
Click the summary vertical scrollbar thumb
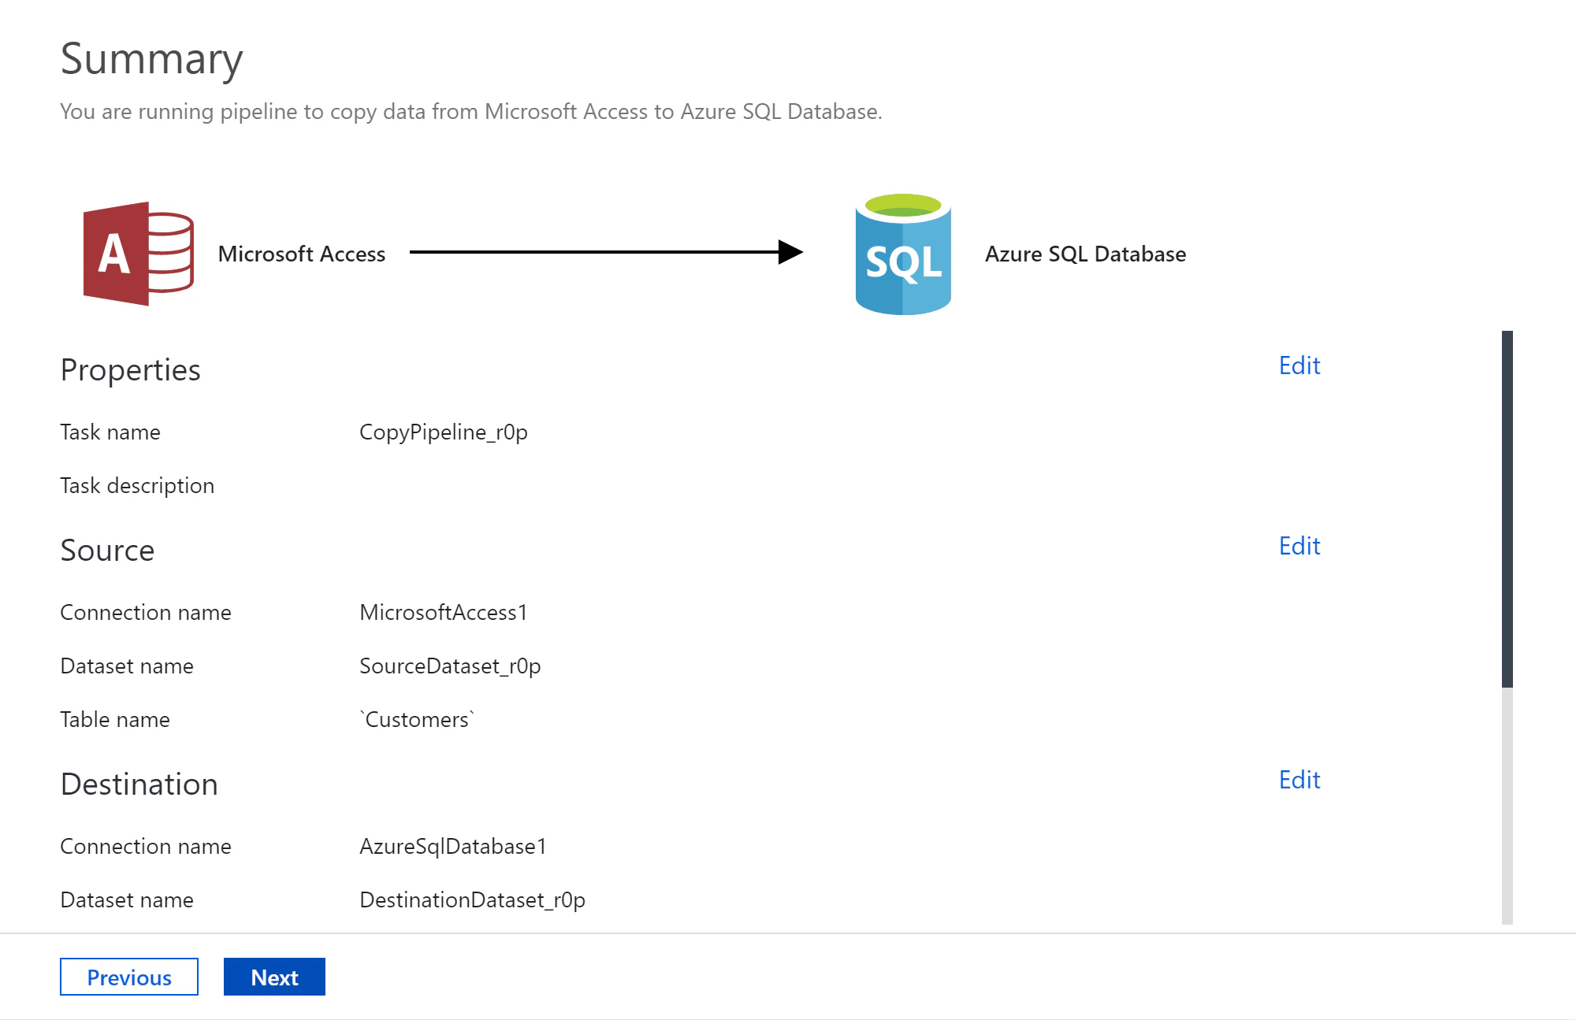click(1507, 509)
